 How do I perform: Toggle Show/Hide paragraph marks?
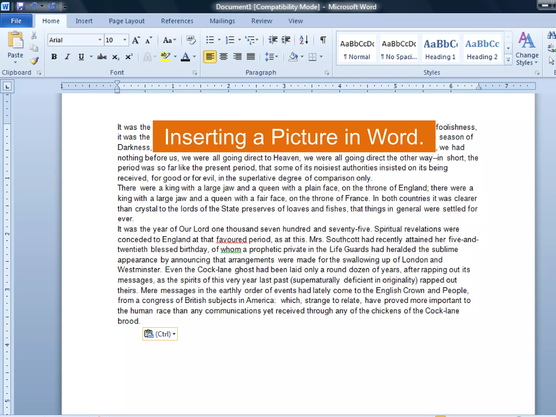pos(323,40)
